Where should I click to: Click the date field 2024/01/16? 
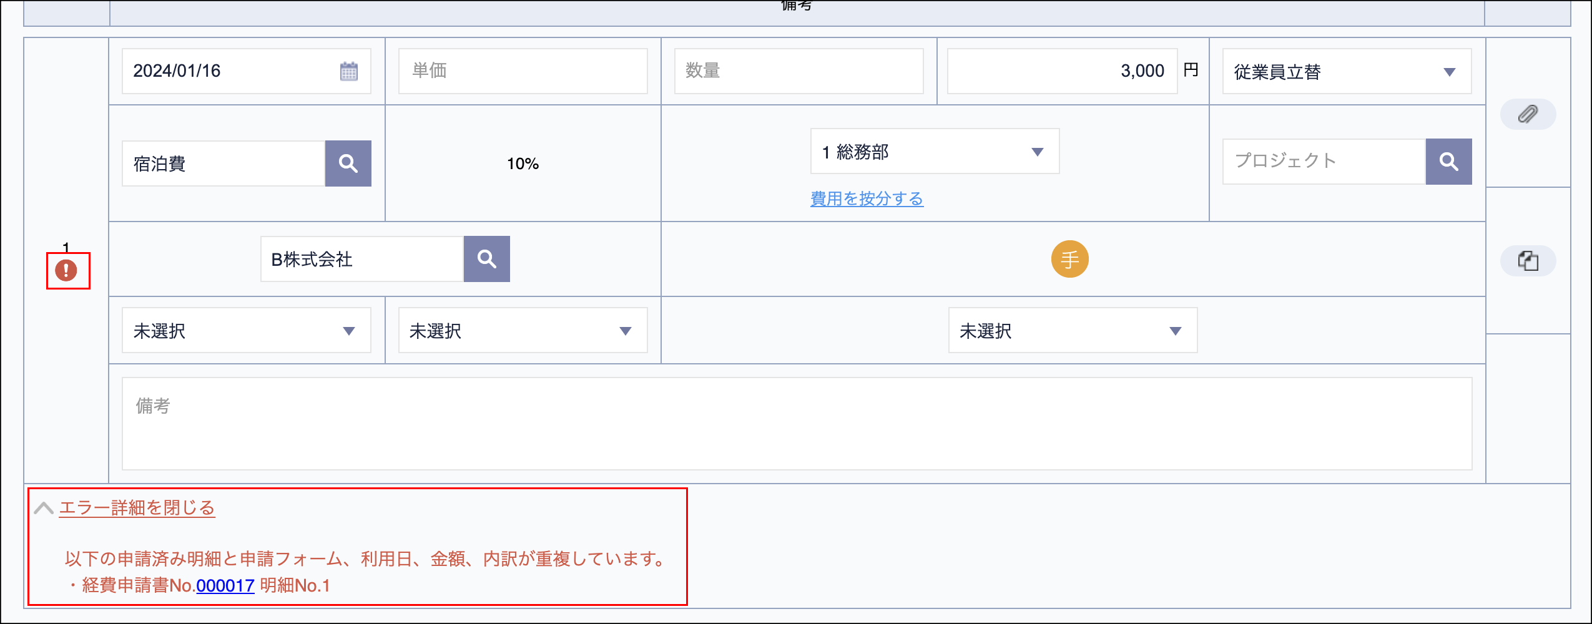tap(247, 71)
